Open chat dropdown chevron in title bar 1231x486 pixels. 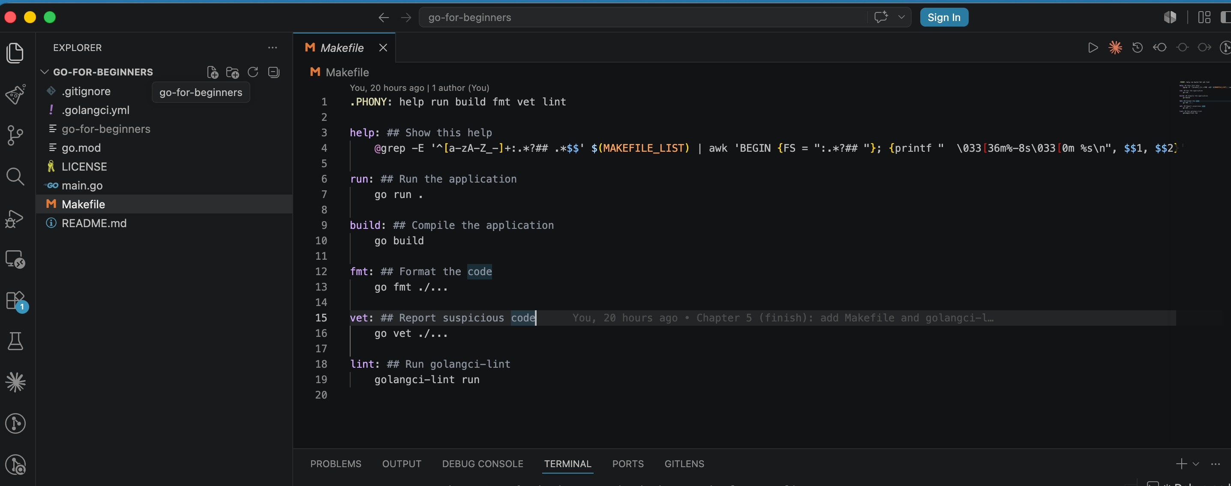(x=901, y=17)
